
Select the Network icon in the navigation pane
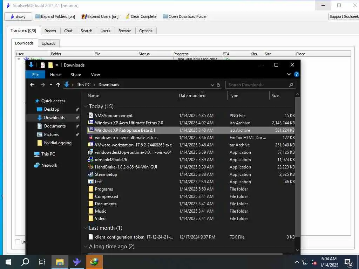click(x=37, y=165)
